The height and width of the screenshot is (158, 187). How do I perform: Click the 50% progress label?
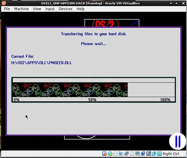click(92, 100)
